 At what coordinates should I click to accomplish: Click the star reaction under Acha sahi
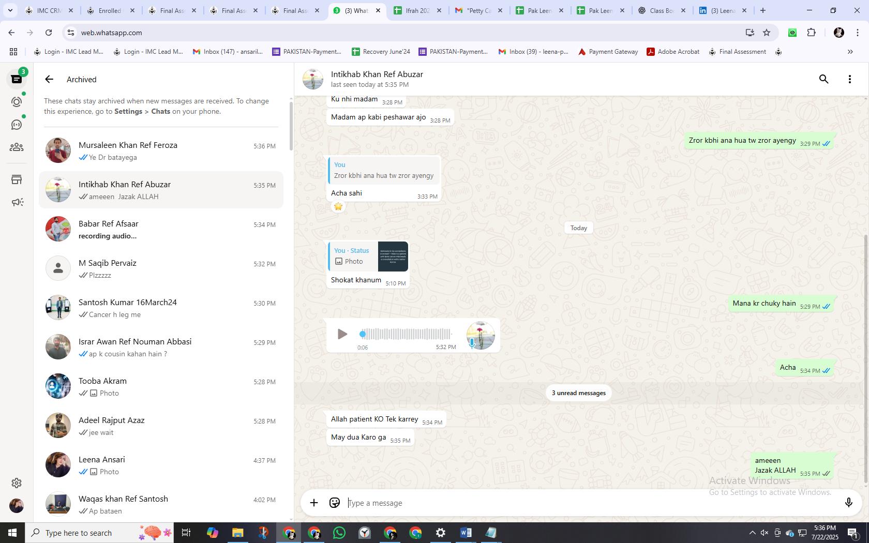[338, 206]
